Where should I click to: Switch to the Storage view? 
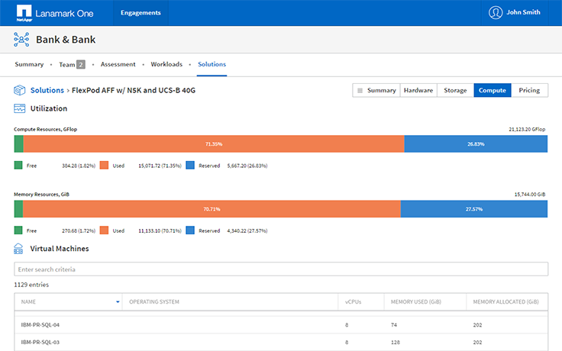(455, 90)
